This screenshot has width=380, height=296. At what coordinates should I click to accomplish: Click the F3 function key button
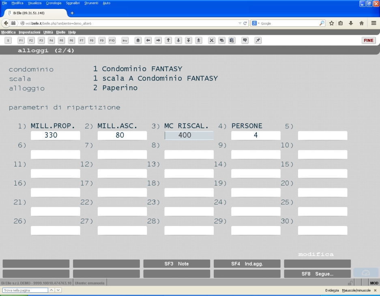41,40
